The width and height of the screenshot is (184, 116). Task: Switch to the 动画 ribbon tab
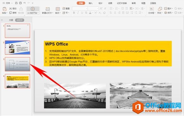[110, 3]
